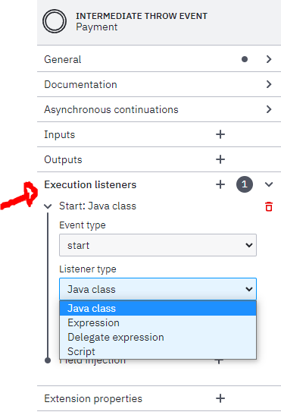Image resolution: width=281 pixels, height=415 pixels.
Task: Click the execution listeners count badge
Action: coord(245,184)
